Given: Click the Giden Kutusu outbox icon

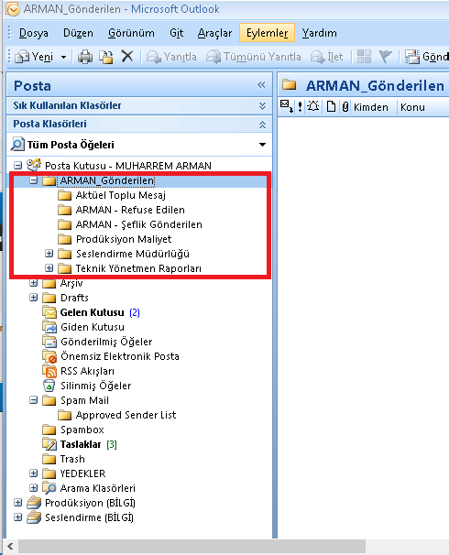Looking at the screenshot, I should (x=49, y=327).
